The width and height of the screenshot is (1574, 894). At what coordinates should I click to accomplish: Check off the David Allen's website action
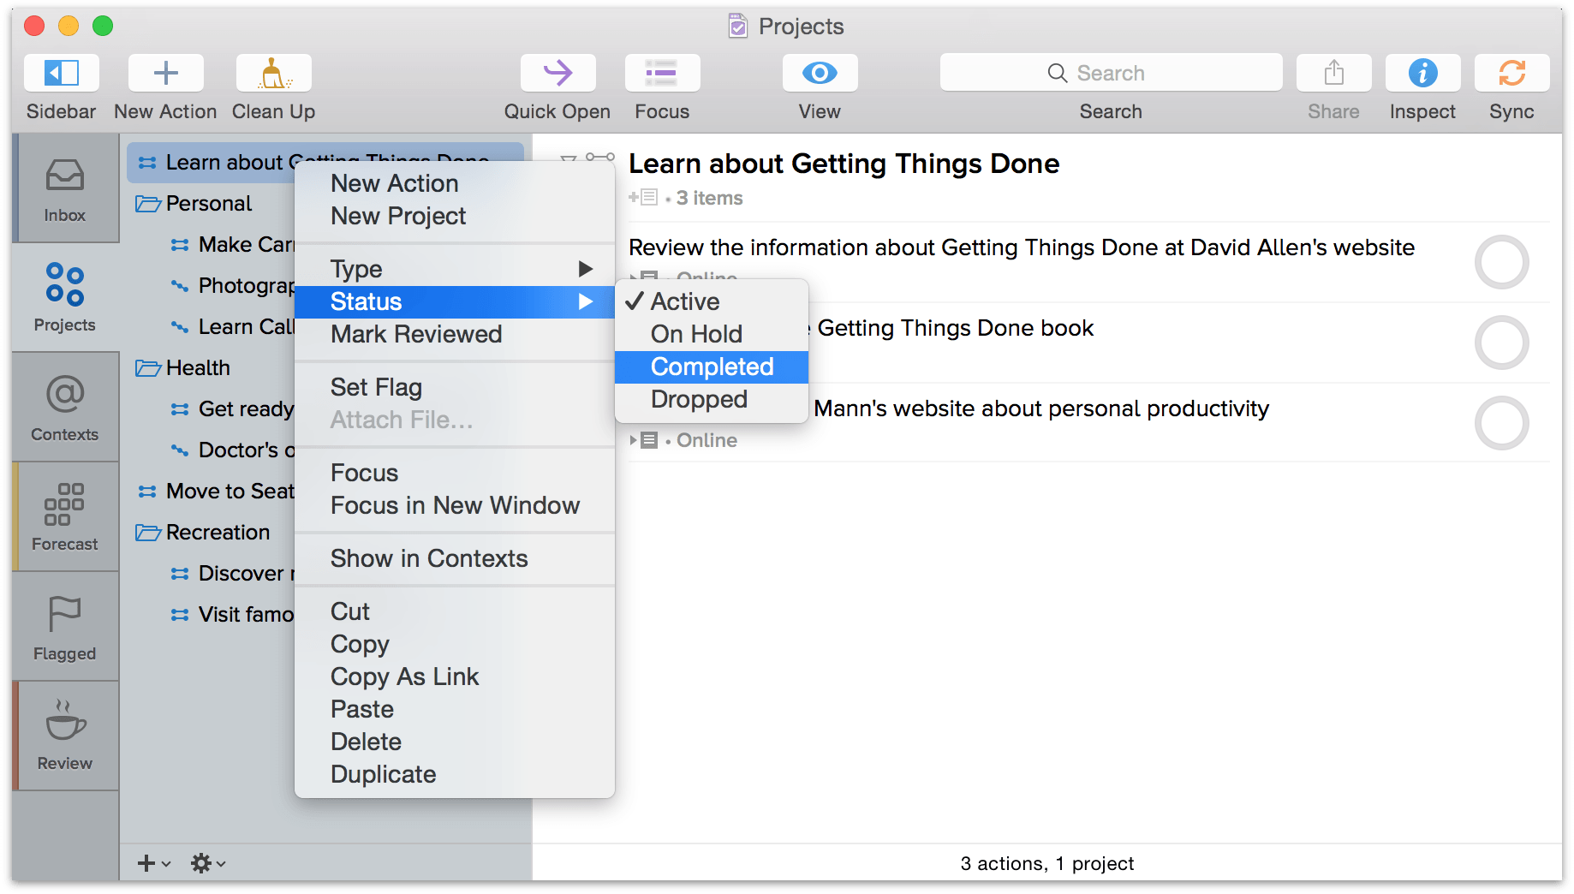1502,262
